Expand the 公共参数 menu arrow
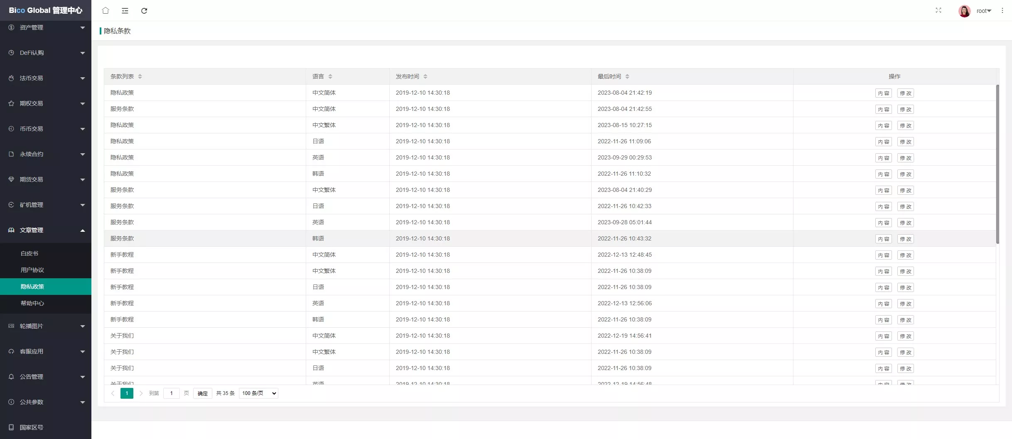 [x=83, y=402]
